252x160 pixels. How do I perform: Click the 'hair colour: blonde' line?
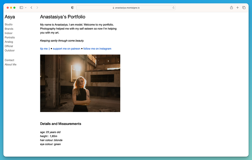tap(51, 140)
